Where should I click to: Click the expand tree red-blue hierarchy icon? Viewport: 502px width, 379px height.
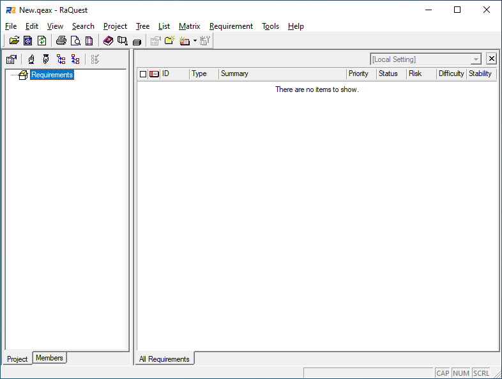[61, 59]
